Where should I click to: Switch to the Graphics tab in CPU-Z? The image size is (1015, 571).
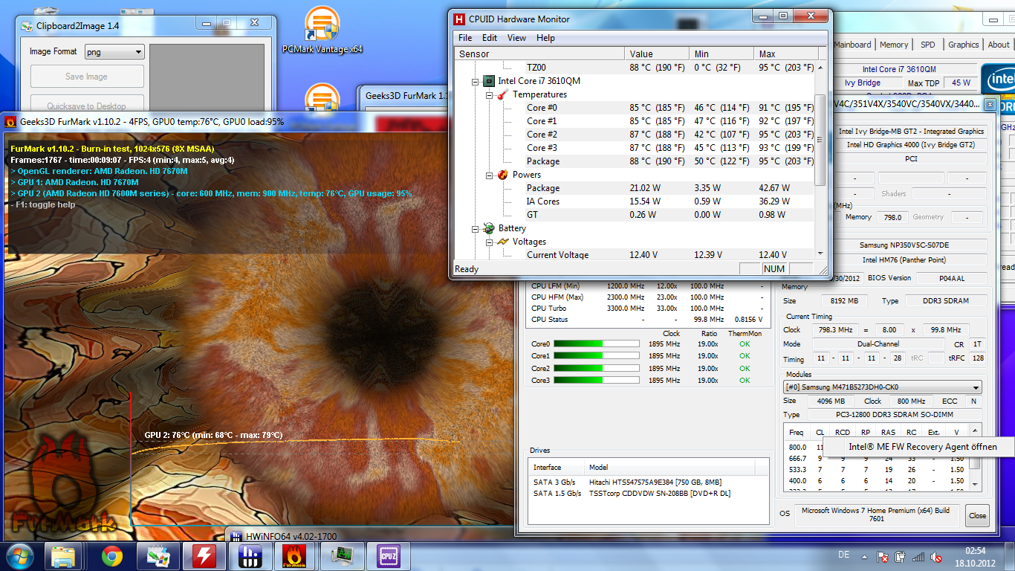click(x=964, y=45)
